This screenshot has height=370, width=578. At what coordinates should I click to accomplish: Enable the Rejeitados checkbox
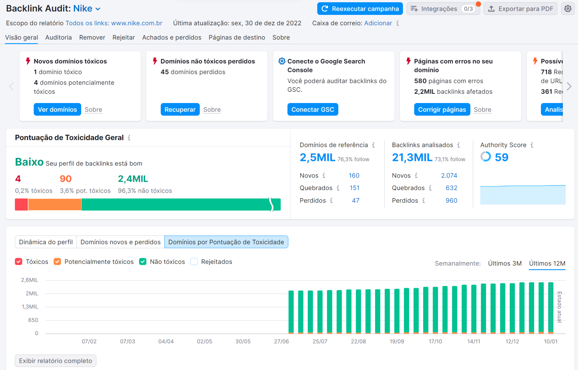point(194,261)
